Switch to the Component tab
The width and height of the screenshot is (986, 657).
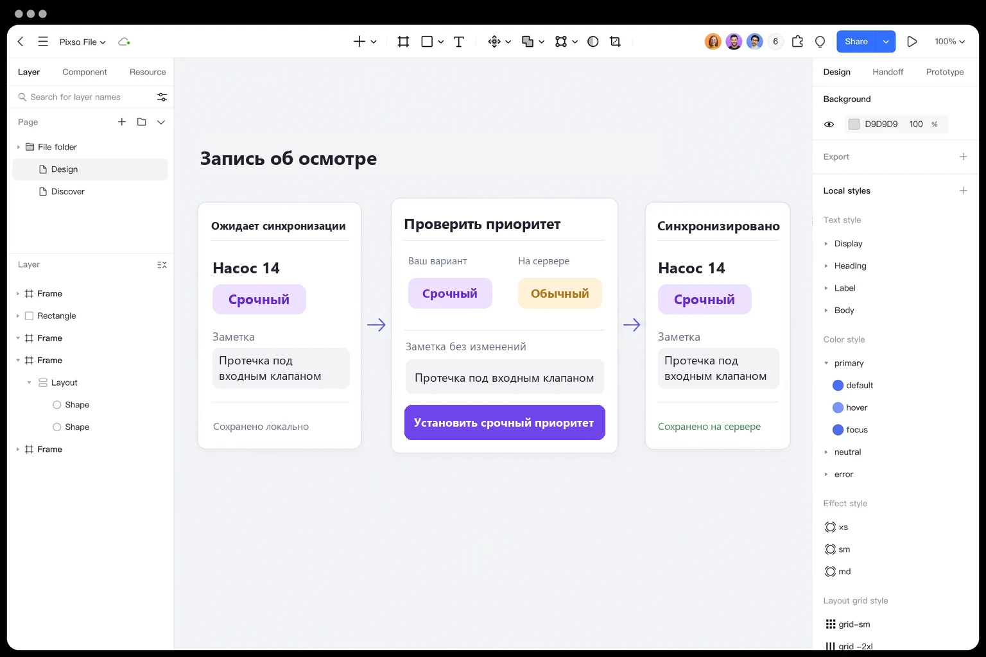coord(85,72)
